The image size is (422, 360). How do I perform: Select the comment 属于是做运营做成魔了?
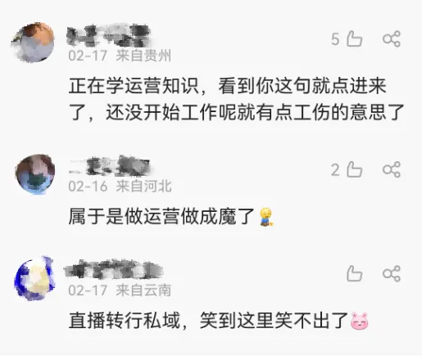pyautogui.click(x=171, y=217)
